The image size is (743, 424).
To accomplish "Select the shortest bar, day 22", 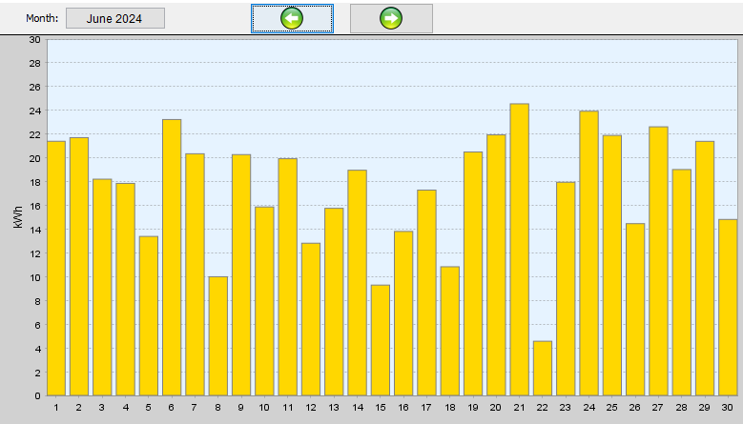I will pos(543,368).
